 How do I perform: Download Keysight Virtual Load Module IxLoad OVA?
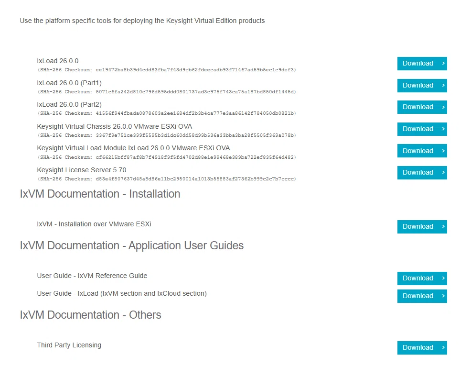pyautogui.click(x=422, y=151)
